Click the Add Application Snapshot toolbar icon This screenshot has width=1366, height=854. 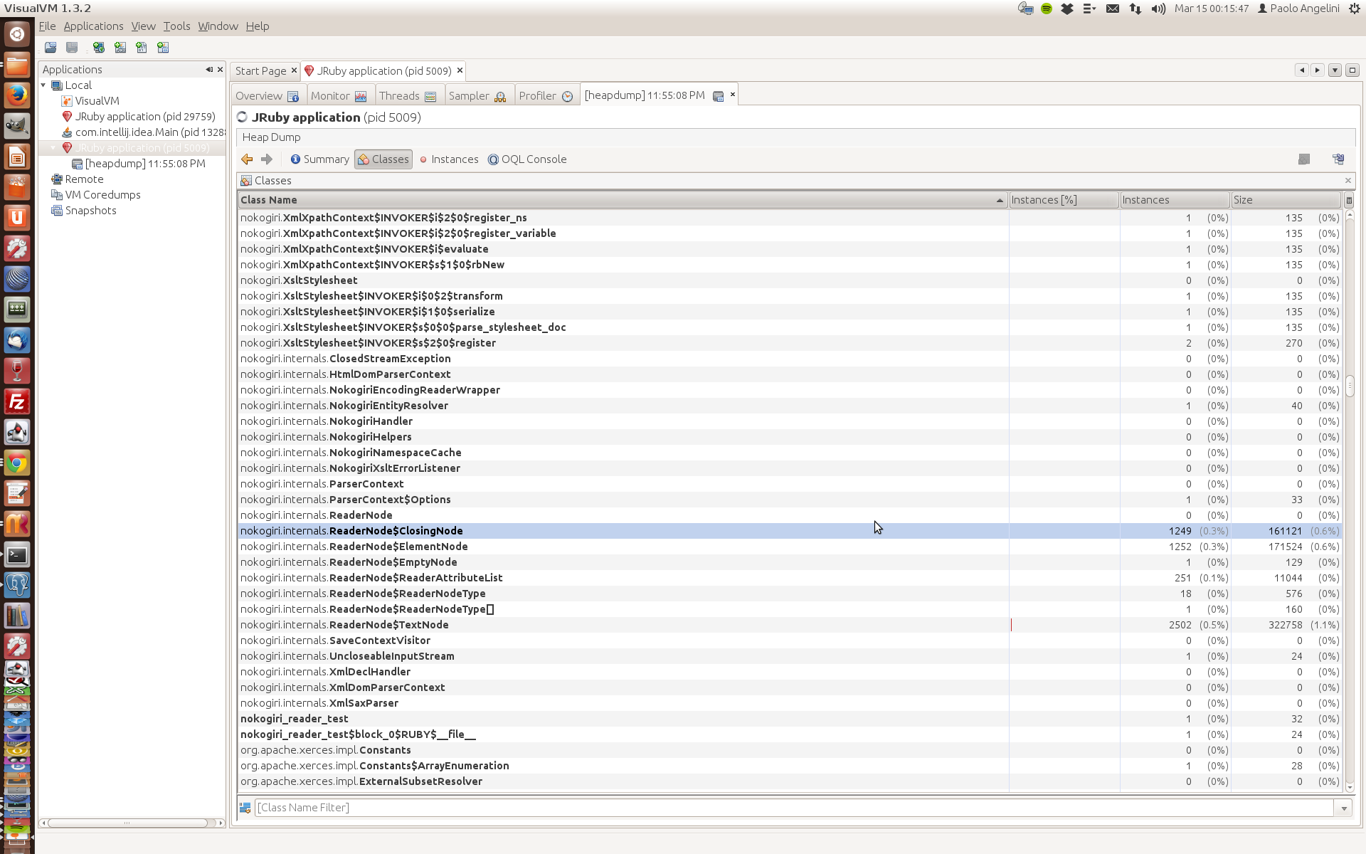point(163,48)
